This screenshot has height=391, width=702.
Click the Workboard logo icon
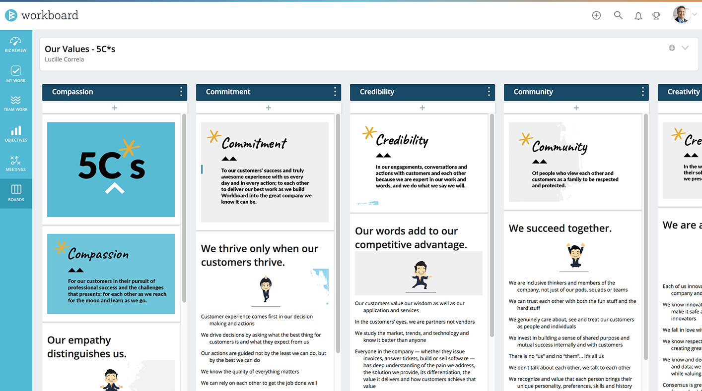[11, 15]
